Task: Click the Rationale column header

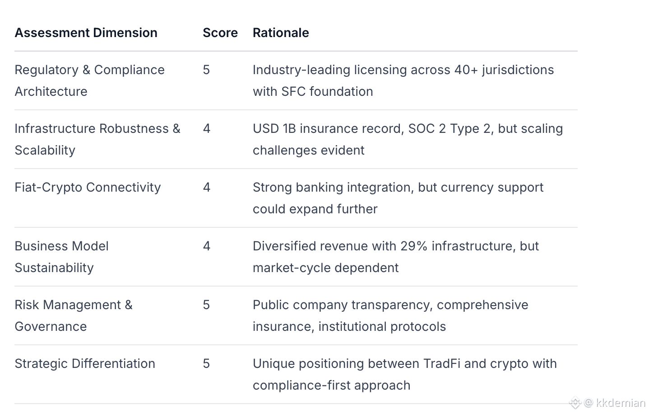Action: click(x=280, y=33)
